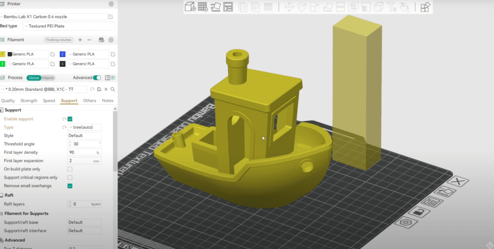Click the filament 2 blue color swatch

[x=62, y=54]
